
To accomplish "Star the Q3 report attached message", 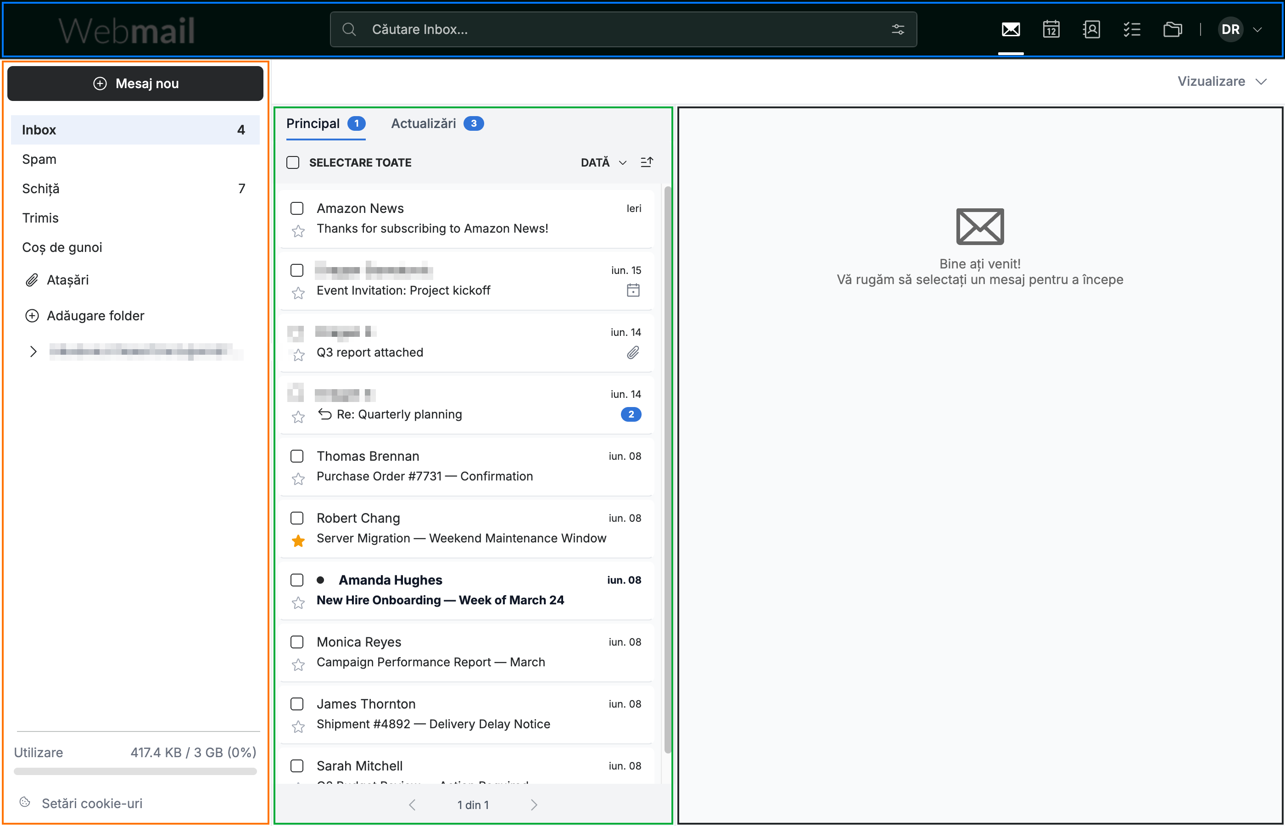I will [298, 355].
